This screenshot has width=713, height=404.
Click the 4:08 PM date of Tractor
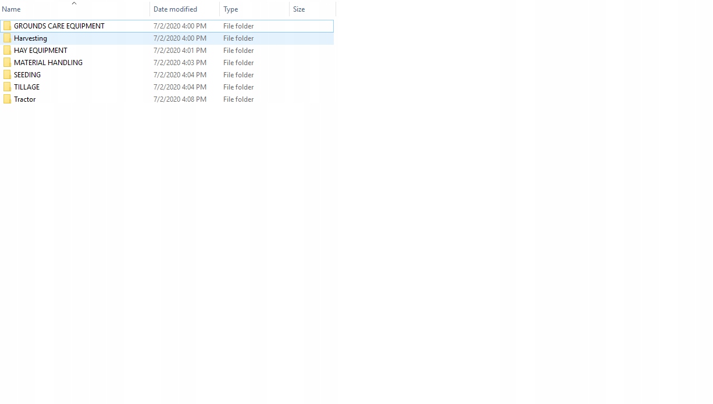[x=180, y=99]
